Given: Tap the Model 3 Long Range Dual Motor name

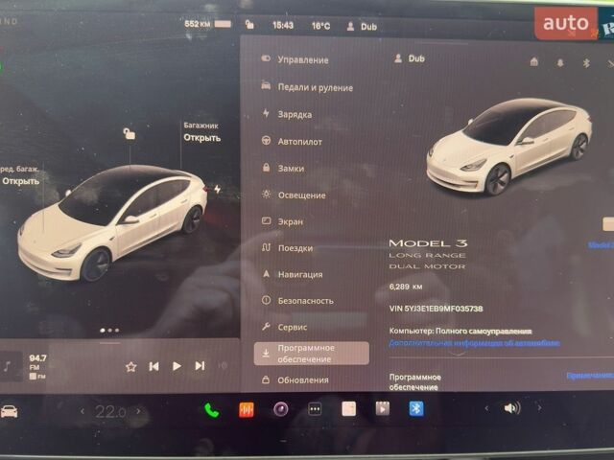Looking at the screenshot, I should (x=428, y=254).
